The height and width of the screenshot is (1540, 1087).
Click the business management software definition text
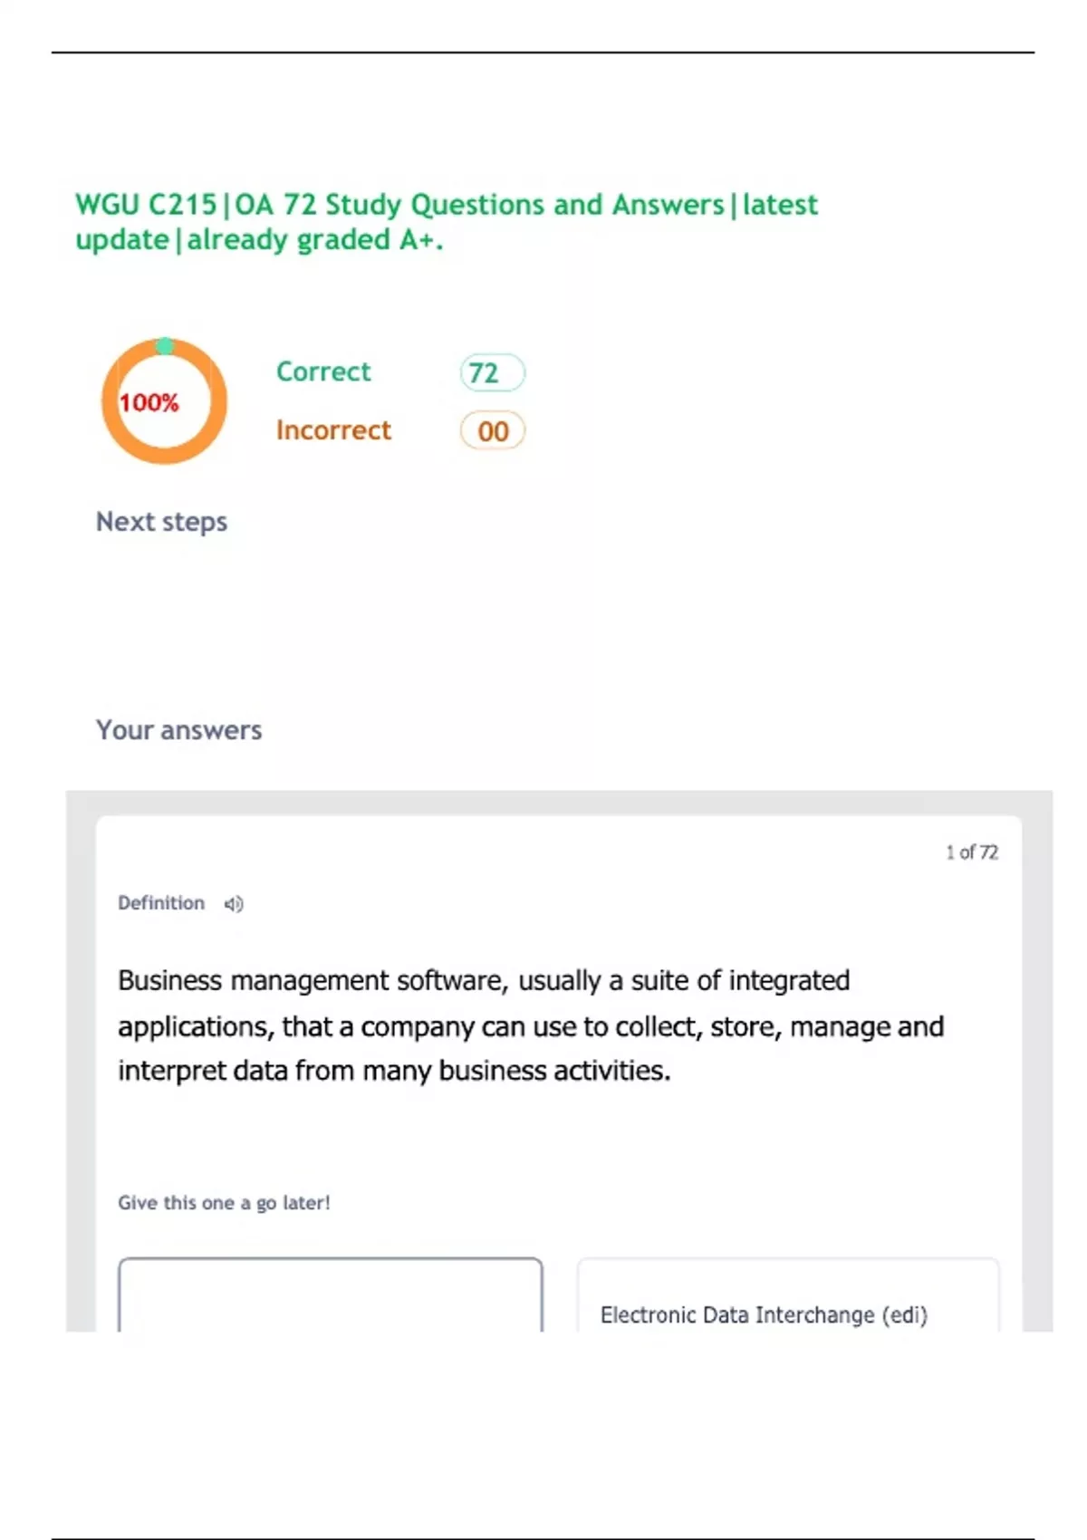(x=530, y=1025)
